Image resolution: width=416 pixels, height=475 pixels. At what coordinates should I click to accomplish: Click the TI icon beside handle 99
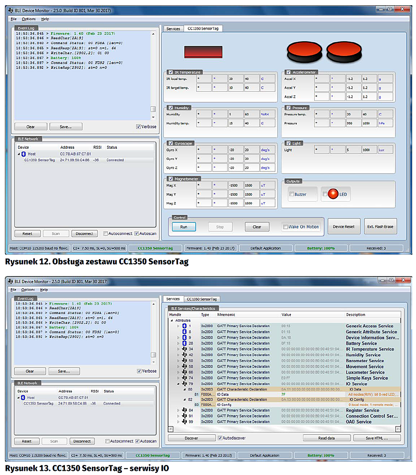(x=184, y=422)
